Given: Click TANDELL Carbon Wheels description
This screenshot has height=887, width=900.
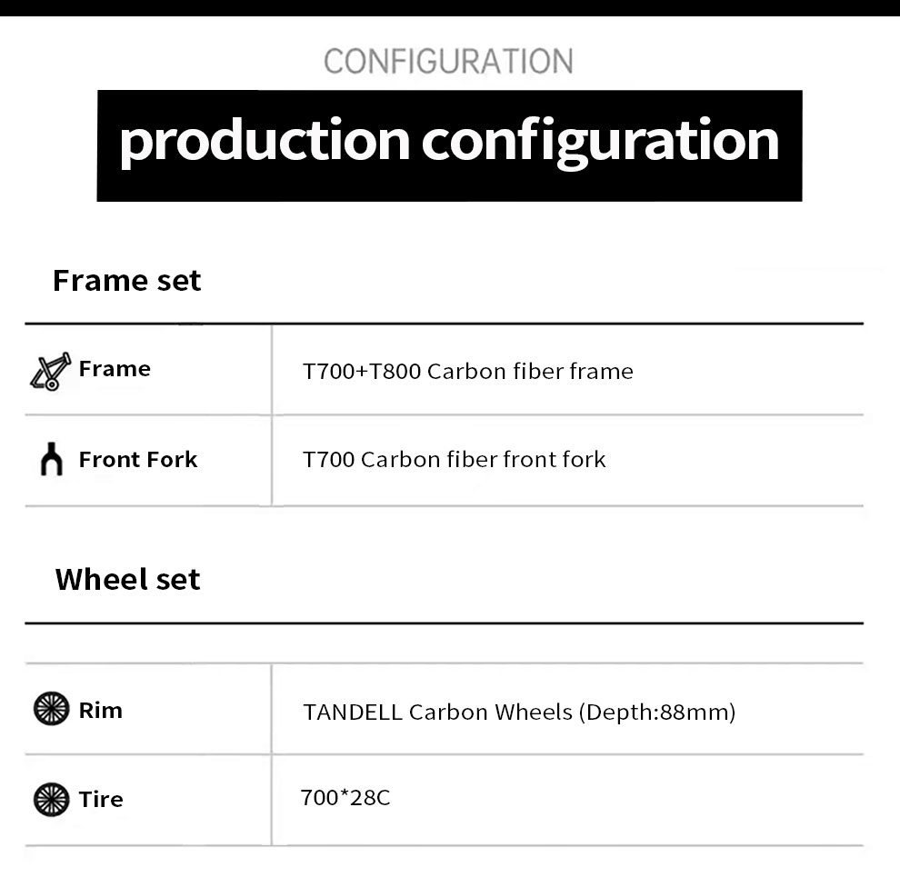Looking at the screenshot, I should tap(519, 712).
